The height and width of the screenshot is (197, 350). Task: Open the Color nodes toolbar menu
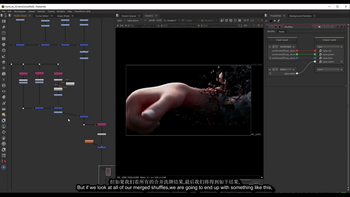tap(3, 45)
